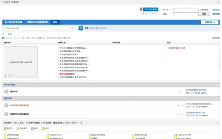
Task: Click the discuz hot search link
Action: pos(103,28)
